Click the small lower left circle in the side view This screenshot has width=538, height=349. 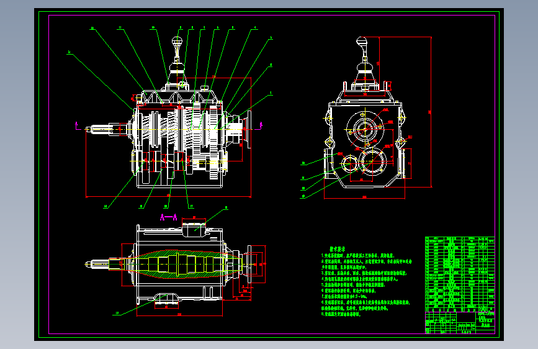pyautogui.click(x=349, y=163)
